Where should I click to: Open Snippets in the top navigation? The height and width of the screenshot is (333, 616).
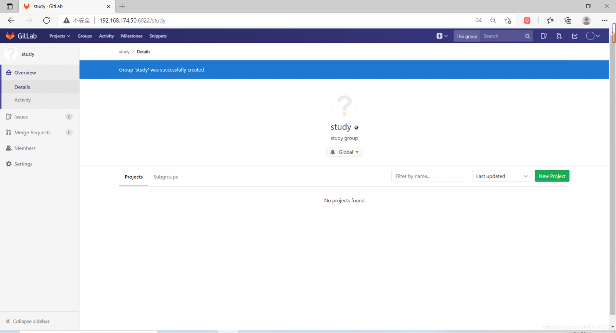pyautogui.click(x=158, y=36)
